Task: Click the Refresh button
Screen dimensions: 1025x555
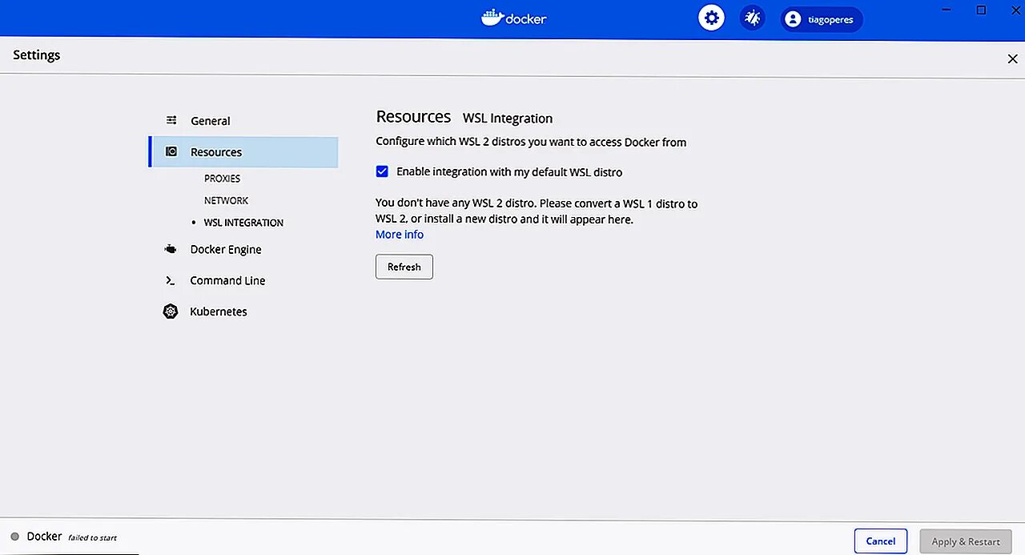Action: click(404, 267)
